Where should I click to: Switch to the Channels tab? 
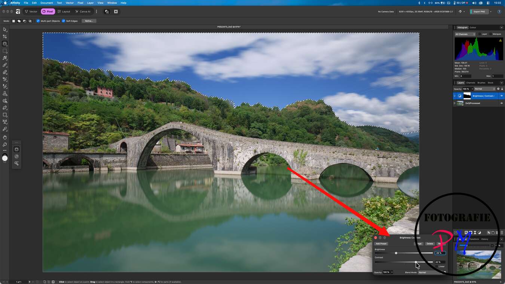[471, 83]
